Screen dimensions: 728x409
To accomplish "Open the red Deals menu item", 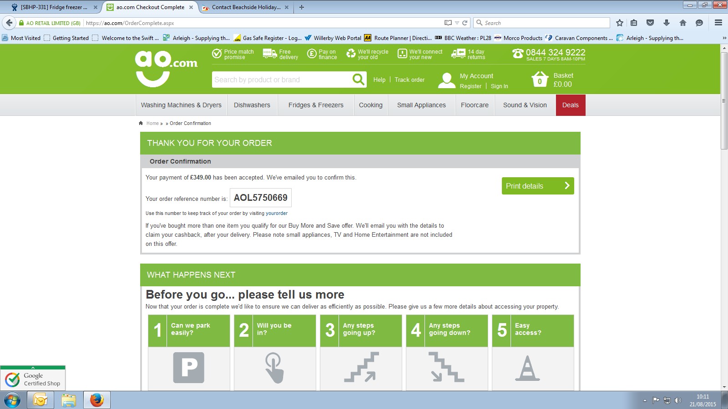I will coord(571,105).
